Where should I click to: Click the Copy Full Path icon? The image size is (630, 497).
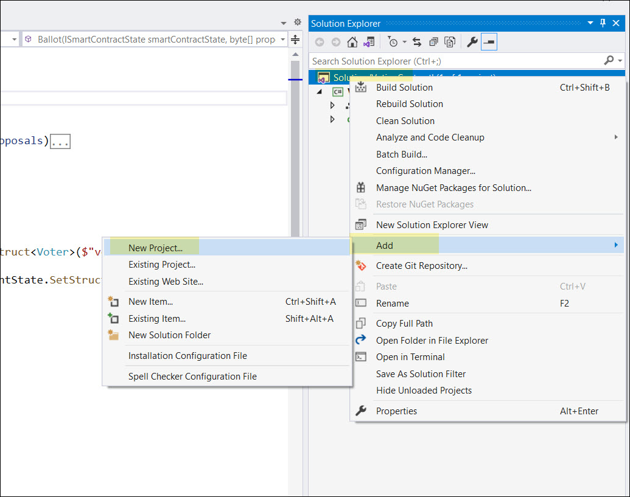pyautogui.click(x=361, y=323)
